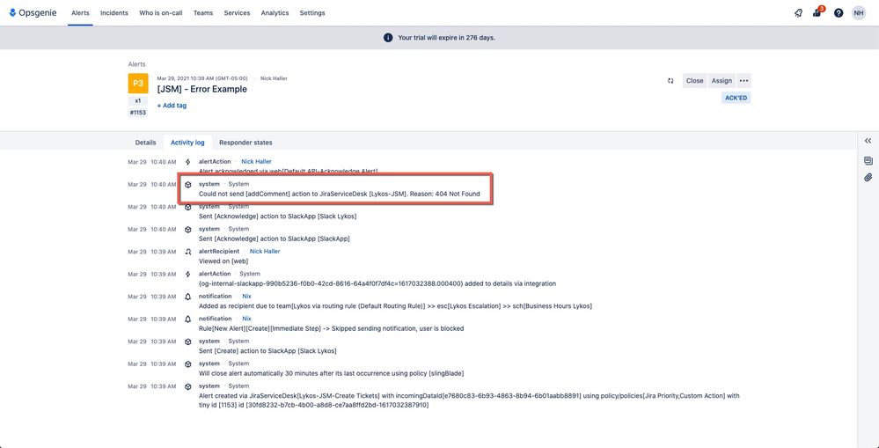Switch to the Responder states tab
Screen dimensions: 879x448
click(x=245, y=143)
